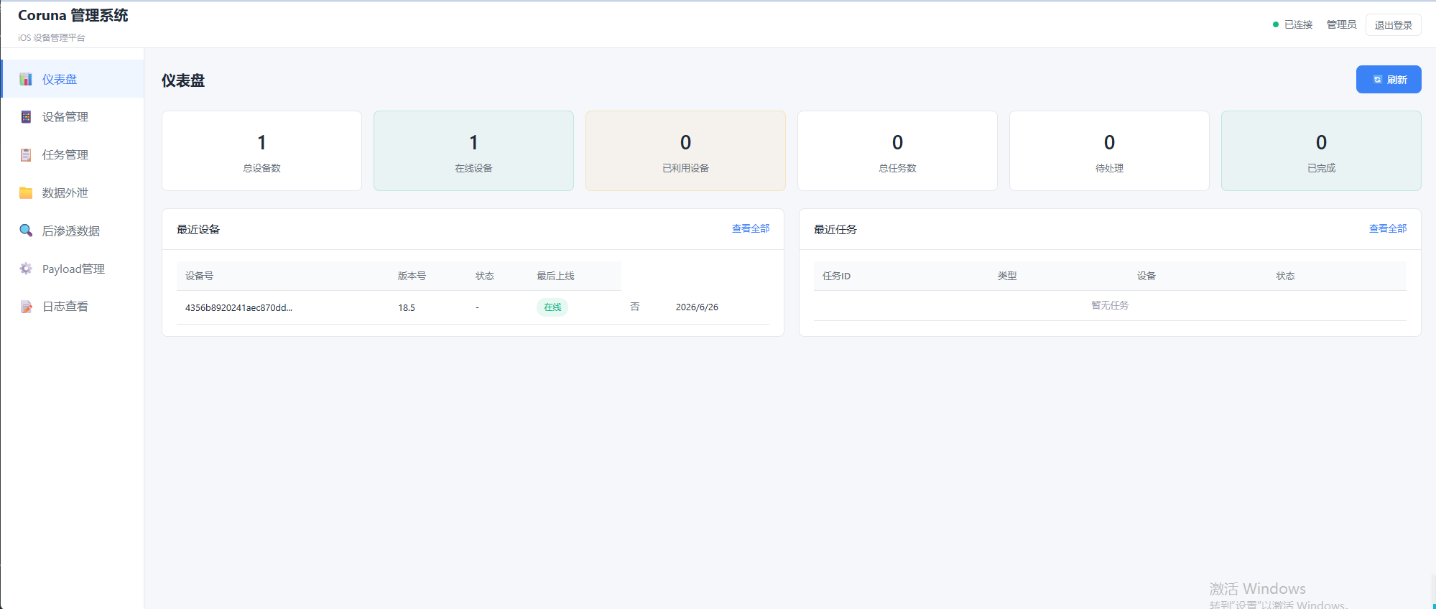
Task: Click the task management clipboard icon
Action: (26, 155)
